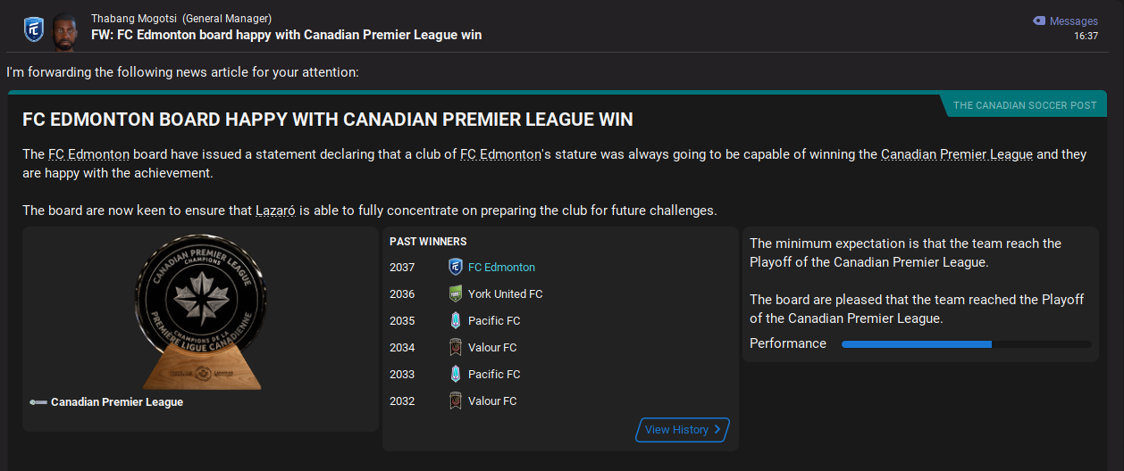Image resolution: width=1124 pixels, height=471 pixels.
Task: Click York United FC crest icon
Action: click(x=455, y=293)
